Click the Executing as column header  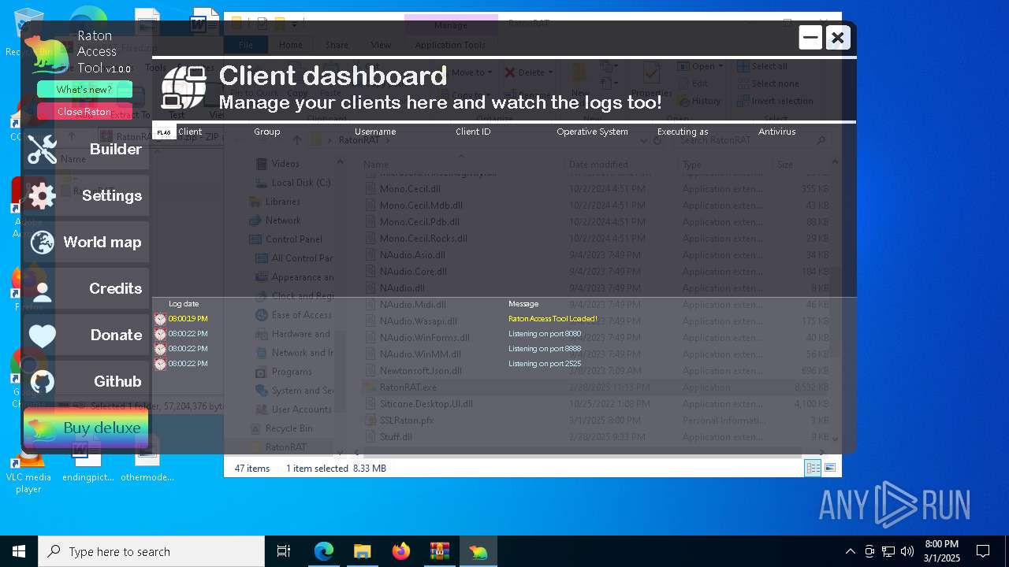coord(683,132)
